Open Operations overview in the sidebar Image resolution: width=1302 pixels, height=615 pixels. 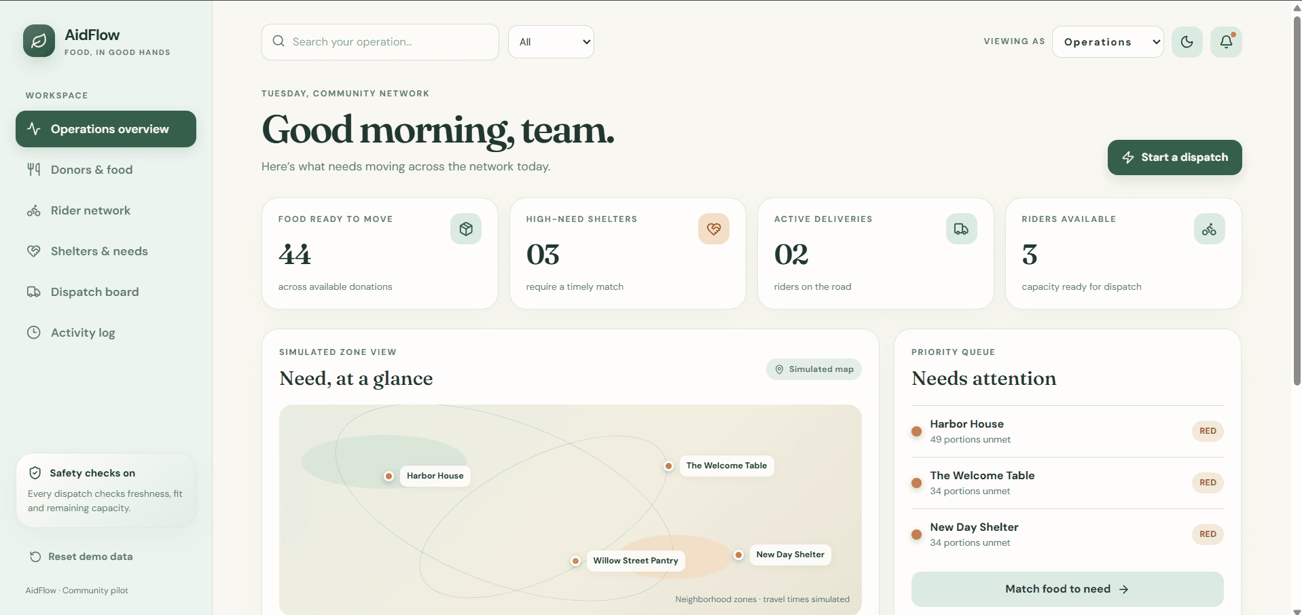(106, 129)
